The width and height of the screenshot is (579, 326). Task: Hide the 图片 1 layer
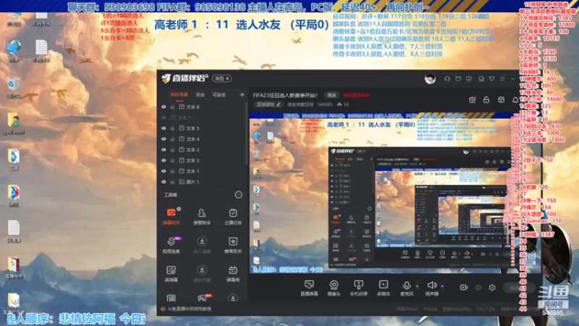click(164, 182)
